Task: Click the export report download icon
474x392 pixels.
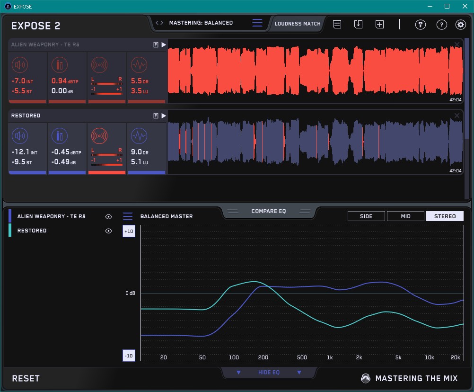Action: (x=358, y=24)
